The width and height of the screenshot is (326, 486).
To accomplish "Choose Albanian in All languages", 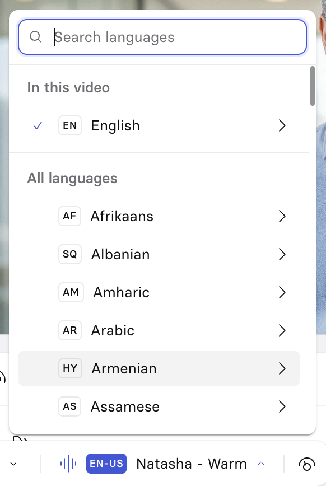I will (x=159, y=254).
